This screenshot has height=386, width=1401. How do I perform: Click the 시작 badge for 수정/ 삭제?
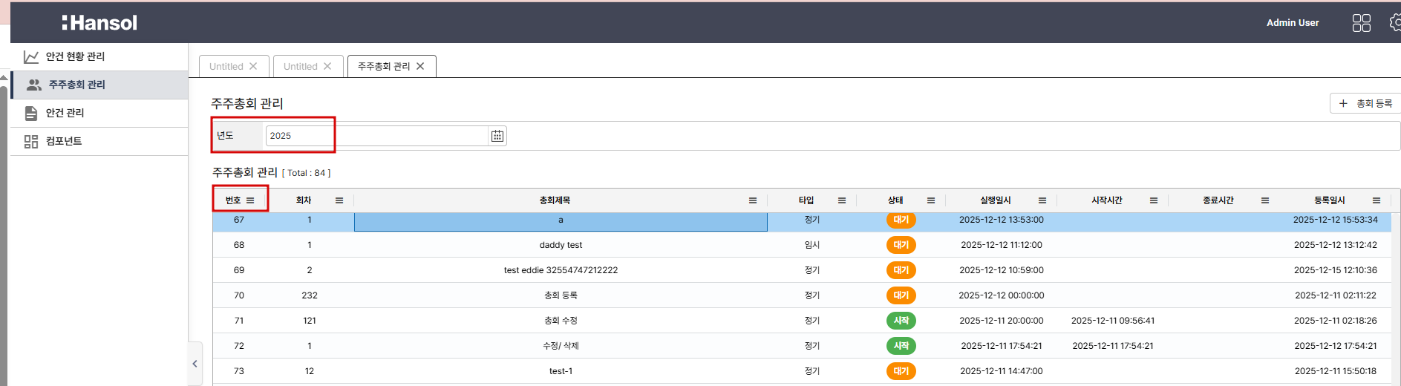coord(901,346)
